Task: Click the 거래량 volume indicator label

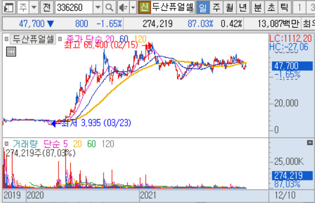Action: point(25,144)
